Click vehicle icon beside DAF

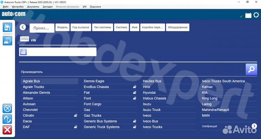pos(75,127)
